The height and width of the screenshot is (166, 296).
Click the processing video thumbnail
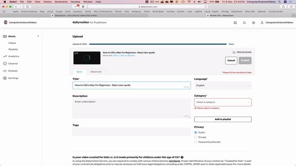[87, 58]
